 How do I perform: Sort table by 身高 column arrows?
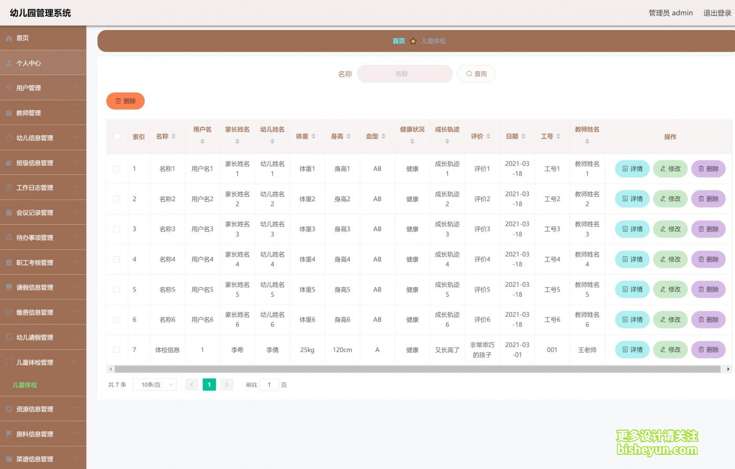click(x=349, y=137)
